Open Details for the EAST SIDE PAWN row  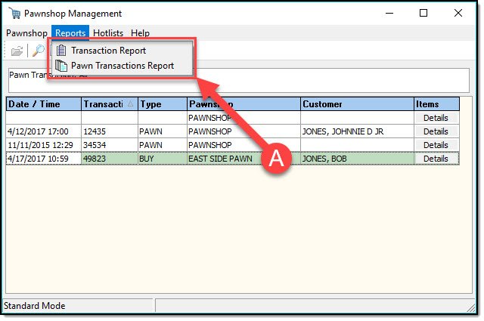pos(436,159)
